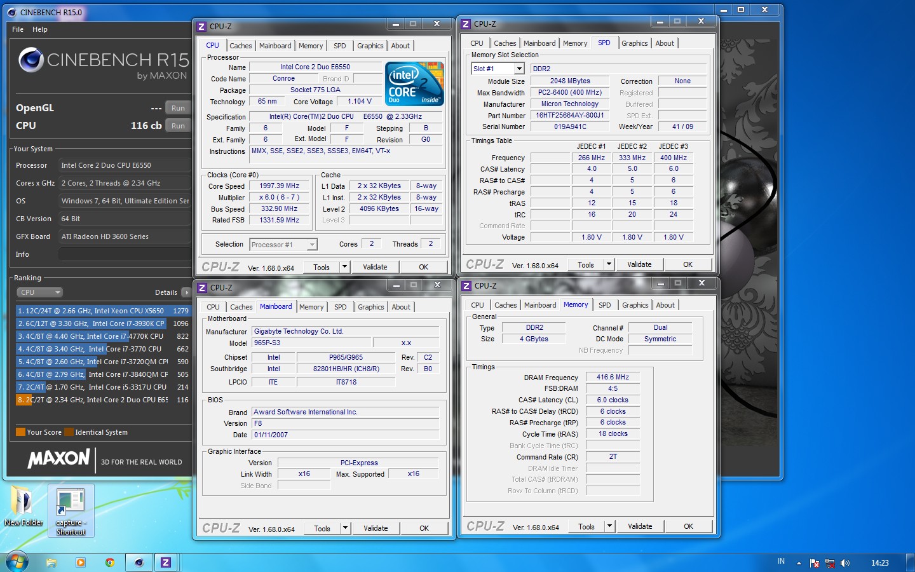Click the Start orb on taskbar
915x572 pixels.
pyautogui.click(x=17, y=562)
